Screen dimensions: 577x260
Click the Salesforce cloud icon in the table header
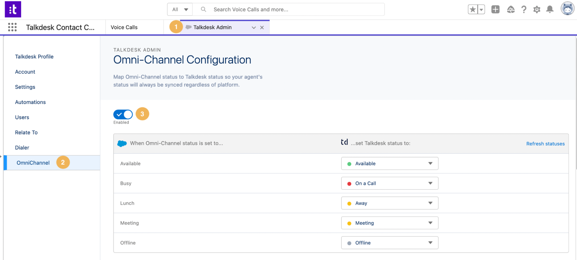(x=122, y=143)
